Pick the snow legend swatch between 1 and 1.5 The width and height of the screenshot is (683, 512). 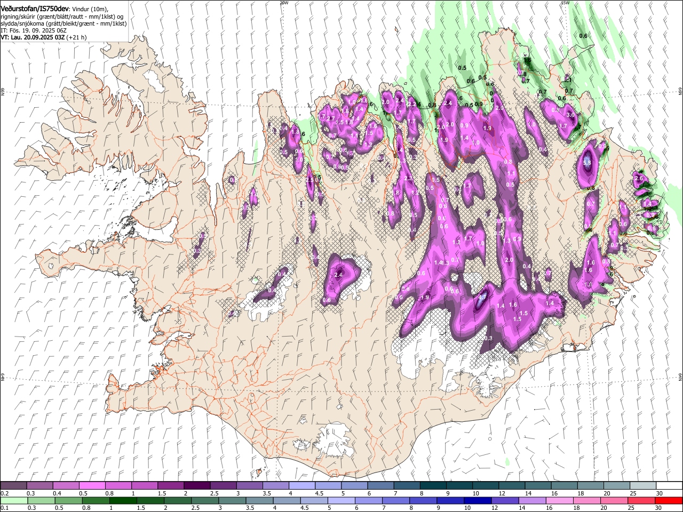point(144,485)
